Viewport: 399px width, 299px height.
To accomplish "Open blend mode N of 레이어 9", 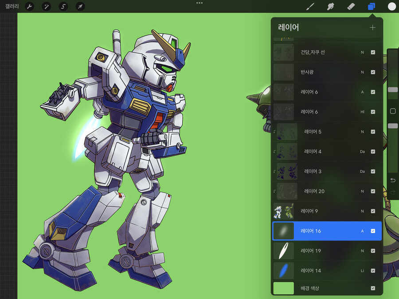I will pos(362,211).
